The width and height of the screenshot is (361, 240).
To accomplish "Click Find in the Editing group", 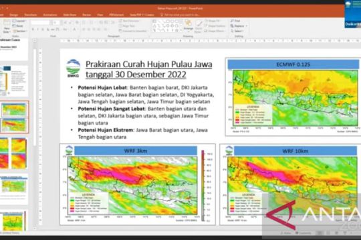I will tap(235, 21).
